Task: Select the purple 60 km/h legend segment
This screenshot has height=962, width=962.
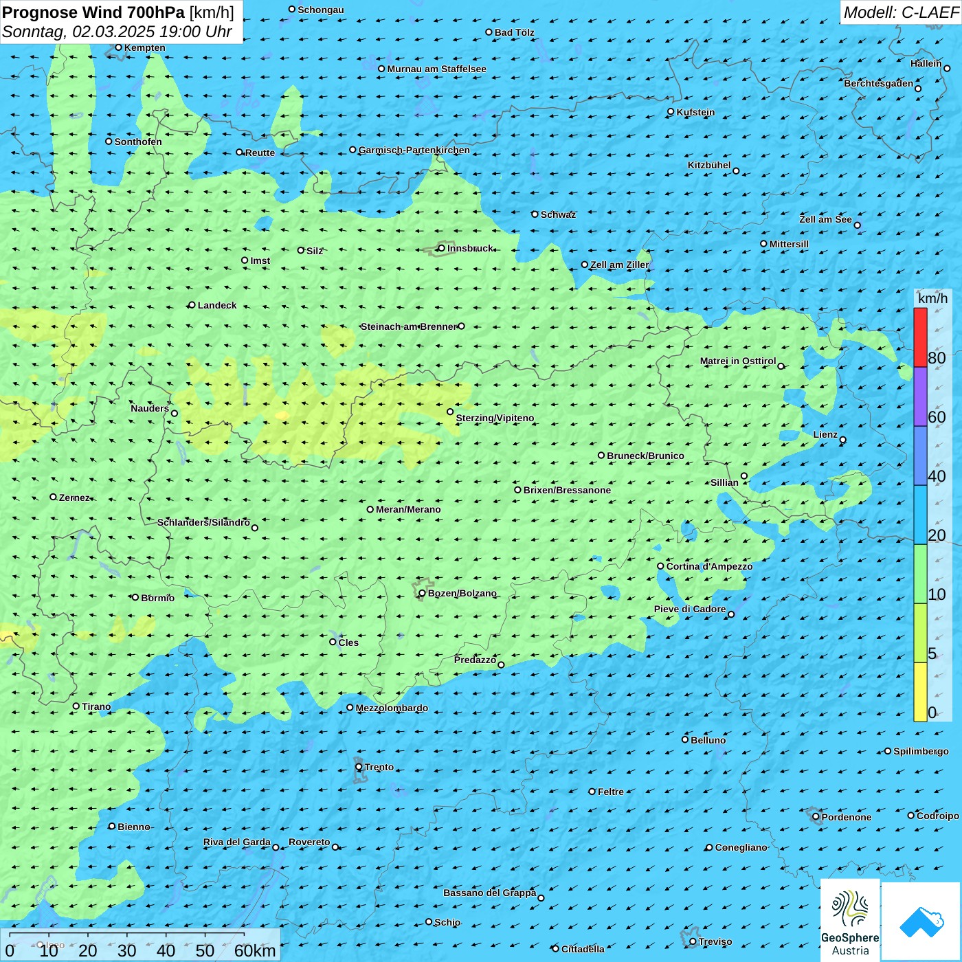Action: tap(920, 396)
